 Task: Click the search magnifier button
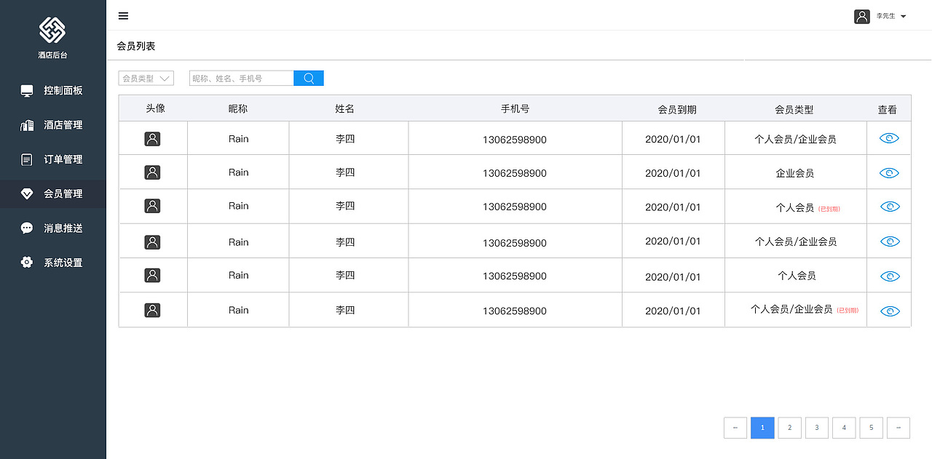308,78
